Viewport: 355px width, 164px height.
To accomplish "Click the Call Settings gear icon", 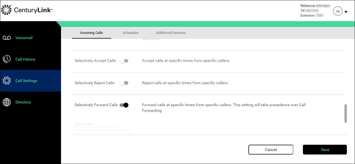I will 7,81.
